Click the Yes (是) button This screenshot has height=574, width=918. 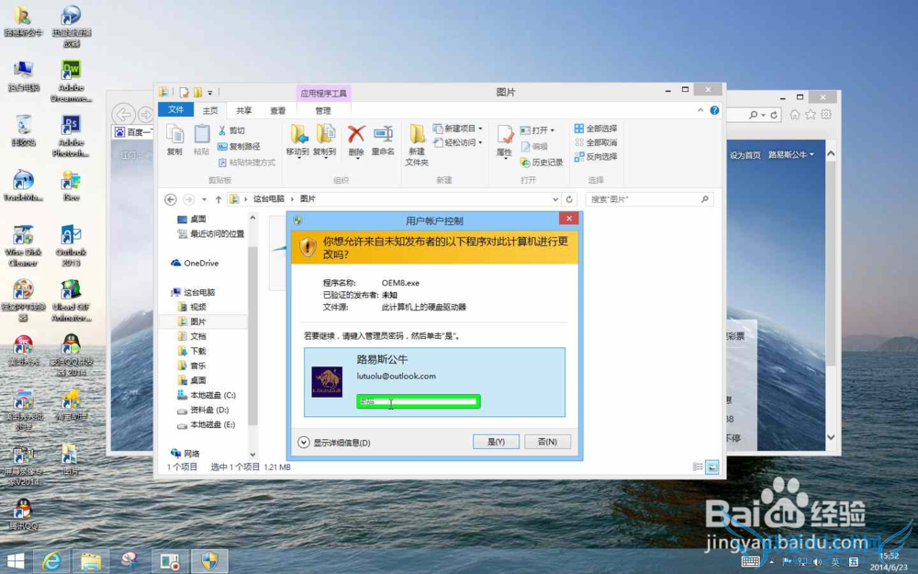pyautogui.click(x=497, y=442)
